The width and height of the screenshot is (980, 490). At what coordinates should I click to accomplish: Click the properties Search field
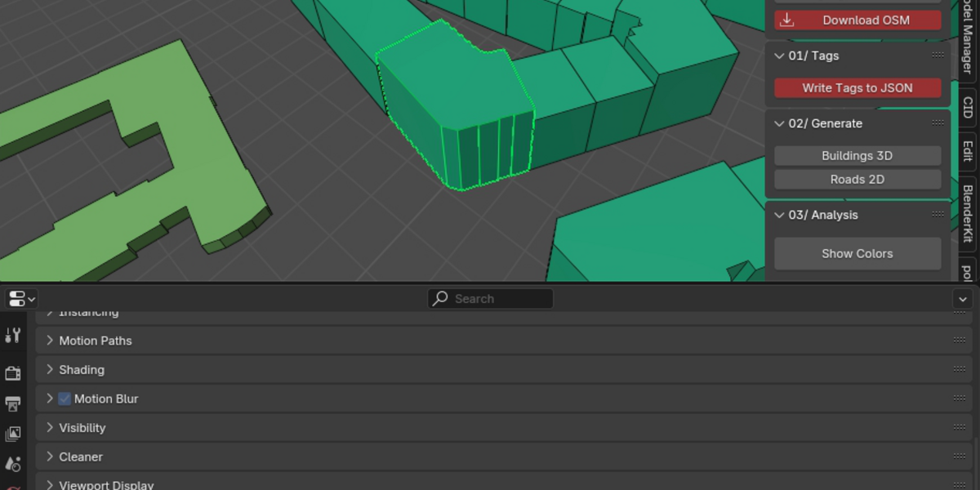coord(490,299)
